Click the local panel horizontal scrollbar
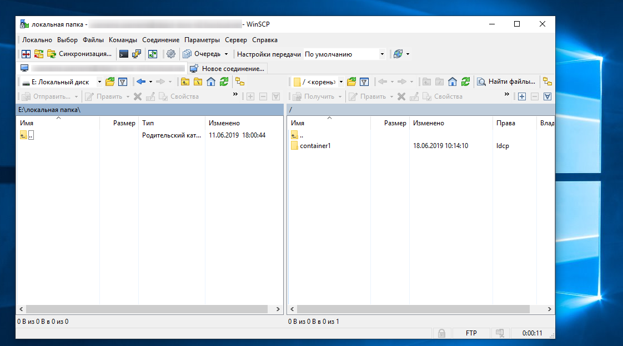 [x=147, y=309]
